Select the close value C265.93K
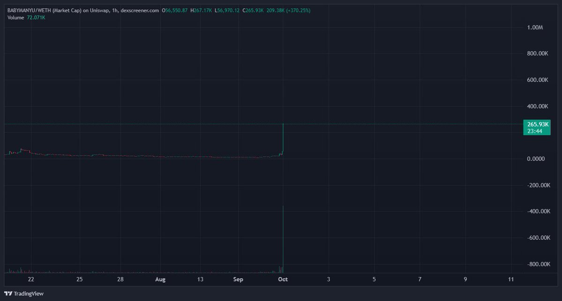This screenshot has height=301, width=562. point(254,10)
